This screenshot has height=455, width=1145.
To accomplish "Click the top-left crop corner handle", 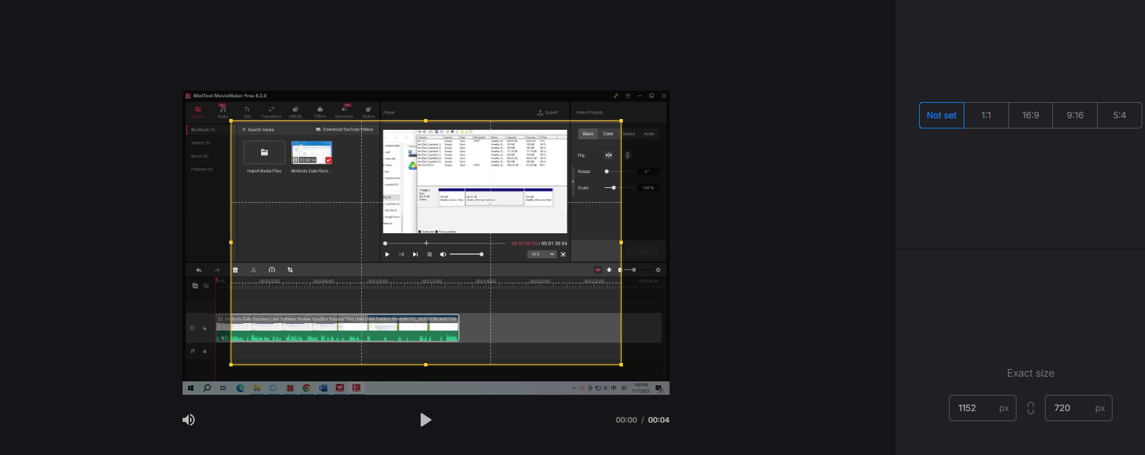I will click(x=231, y=121).
